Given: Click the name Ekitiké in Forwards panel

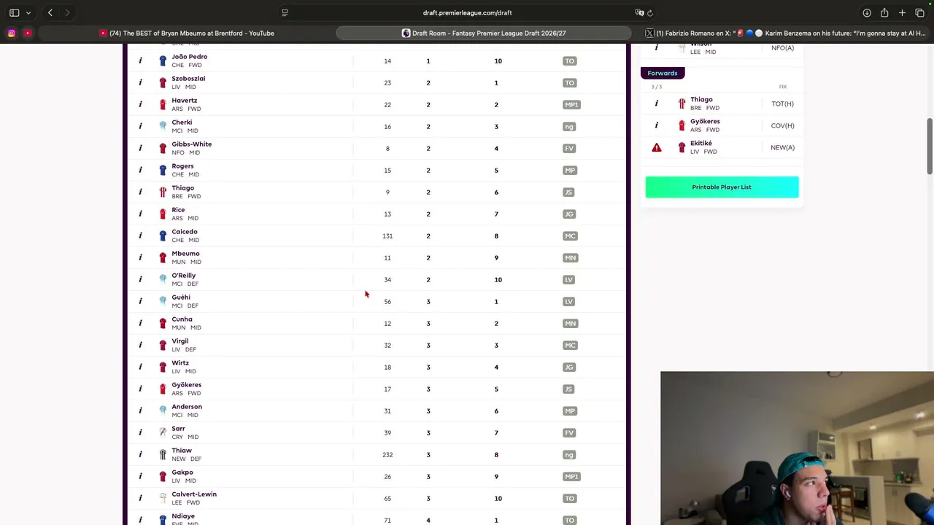Looking at the screenshot, I should click(x=700, y=143).
